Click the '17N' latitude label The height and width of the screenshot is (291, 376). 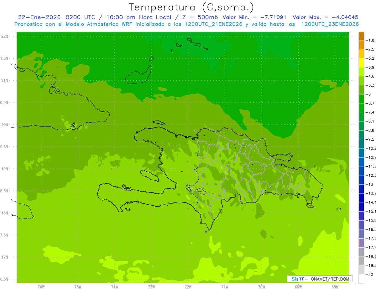tap(5, 257)
